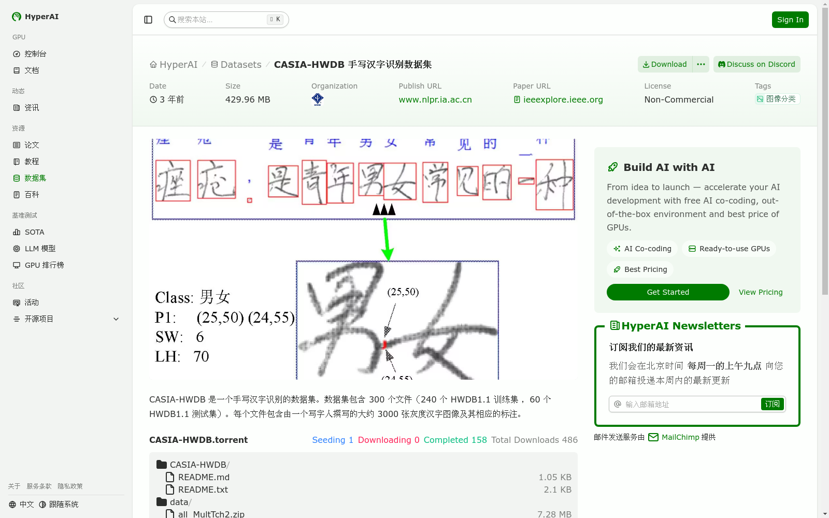This screenshot has height=518, width=829.
Task: Click the rocket icon beside Build AI
Action: pyautogui.click(x=613, y=167)
